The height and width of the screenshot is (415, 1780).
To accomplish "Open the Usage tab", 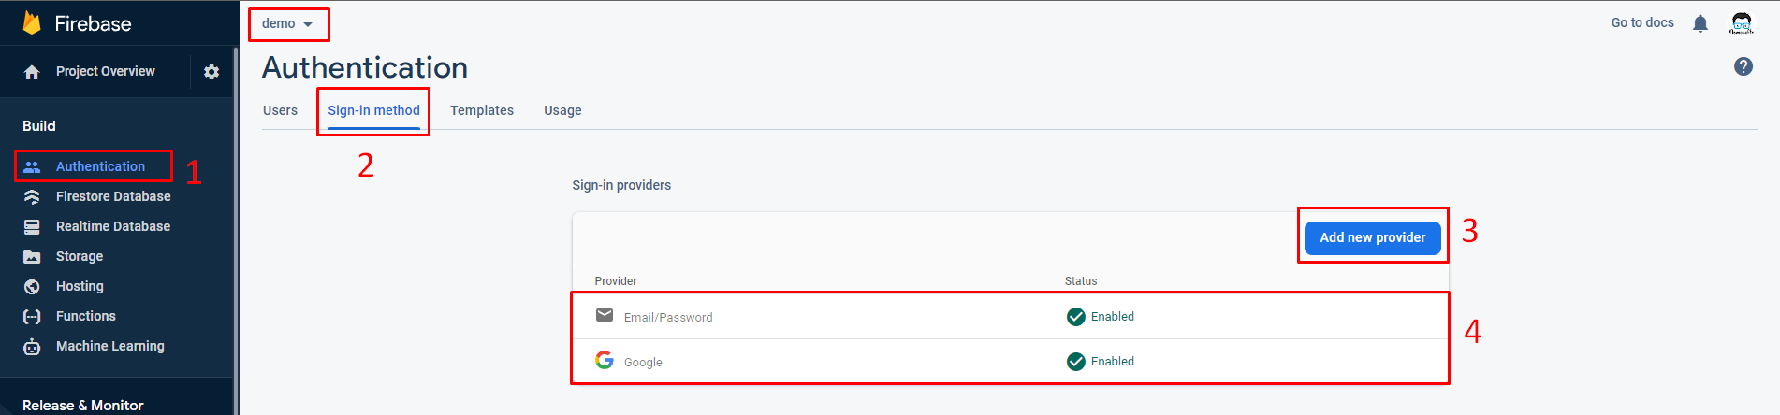I will 562,110.
